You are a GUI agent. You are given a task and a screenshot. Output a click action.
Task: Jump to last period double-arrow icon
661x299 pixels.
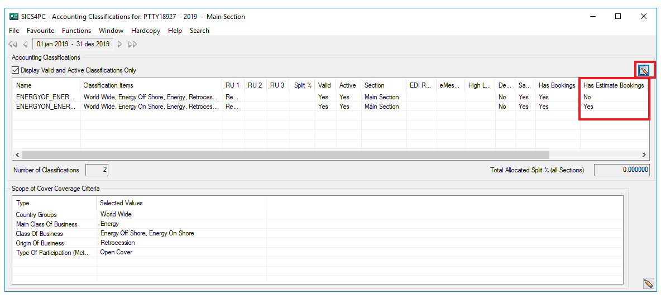click(x=132, y=44)
